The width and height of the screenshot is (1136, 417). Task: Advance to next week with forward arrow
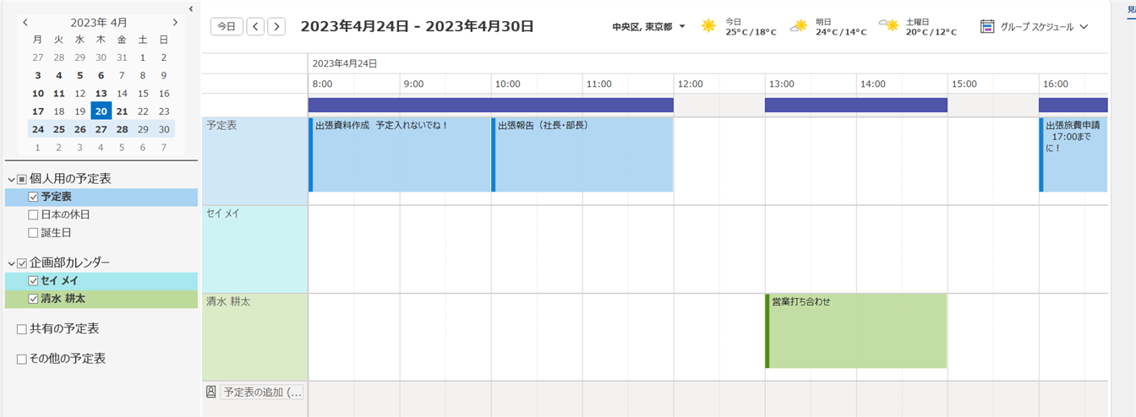point(276,26)
